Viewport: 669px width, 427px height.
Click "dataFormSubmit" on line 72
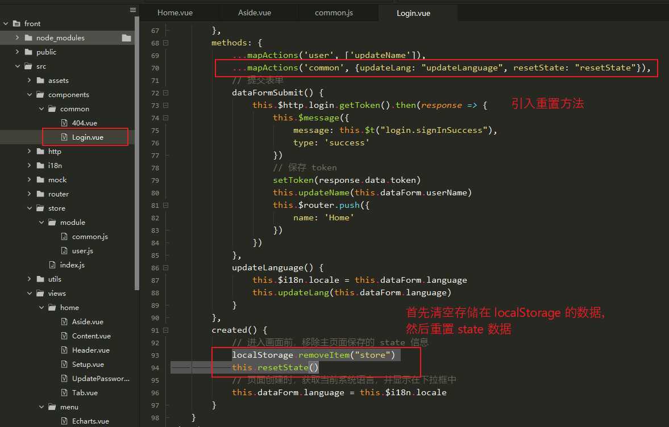[x=268, y=93]
